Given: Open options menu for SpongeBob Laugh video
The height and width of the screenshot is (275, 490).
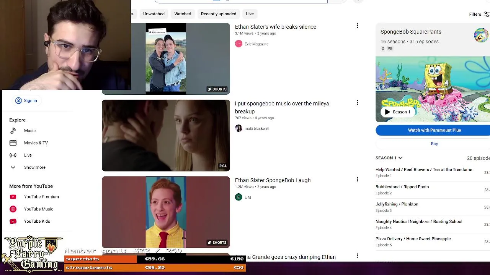Looking at the screenshot, I should pos(357,179).
